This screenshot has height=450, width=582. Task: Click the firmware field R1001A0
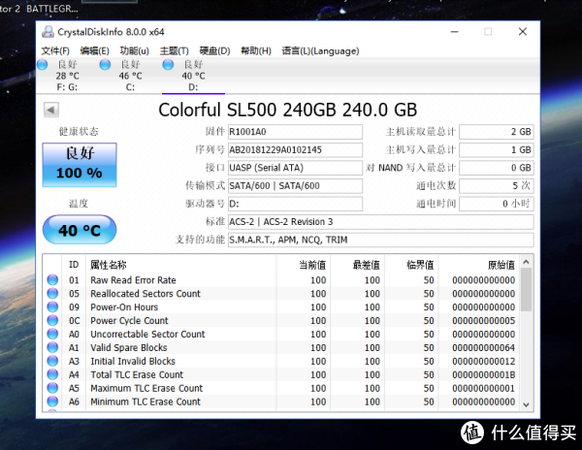295,132
